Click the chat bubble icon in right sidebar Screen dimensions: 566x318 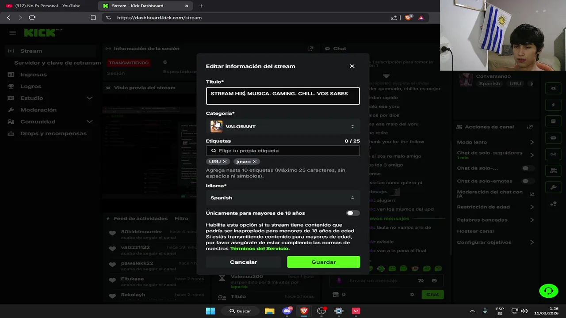coord(553,138)
